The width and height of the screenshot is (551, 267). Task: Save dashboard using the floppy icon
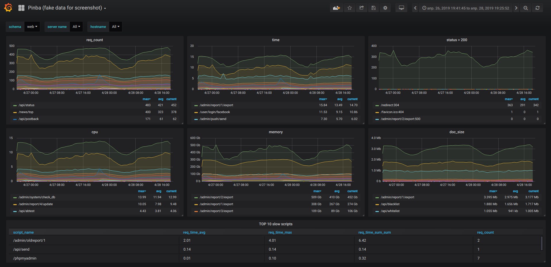[373, 8]
